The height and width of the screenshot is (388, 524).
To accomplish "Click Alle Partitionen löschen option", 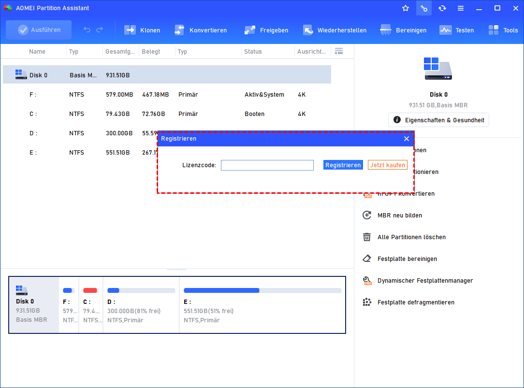I will coord(411,237).
